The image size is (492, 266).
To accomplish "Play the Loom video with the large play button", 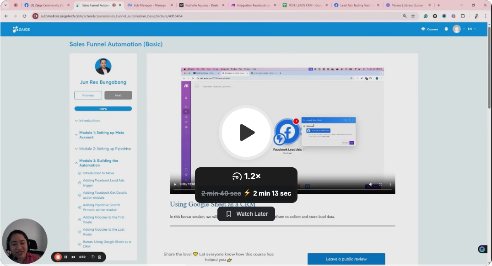I will pos(246,132).
